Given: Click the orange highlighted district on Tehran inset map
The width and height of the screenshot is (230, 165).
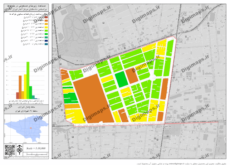Looking at the screenshot, I should point(30,128).
